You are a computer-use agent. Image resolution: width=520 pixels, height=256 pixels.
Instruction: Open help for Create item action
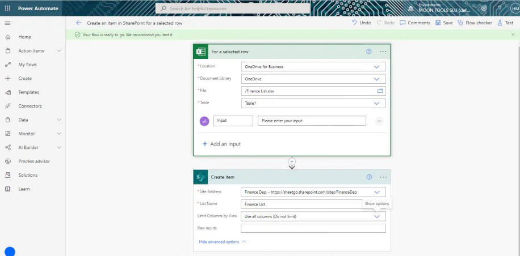(369, 177)
